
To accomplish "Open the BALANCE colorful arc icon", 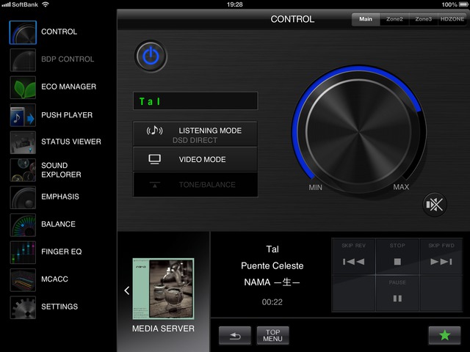I will [x=23, y=225].
